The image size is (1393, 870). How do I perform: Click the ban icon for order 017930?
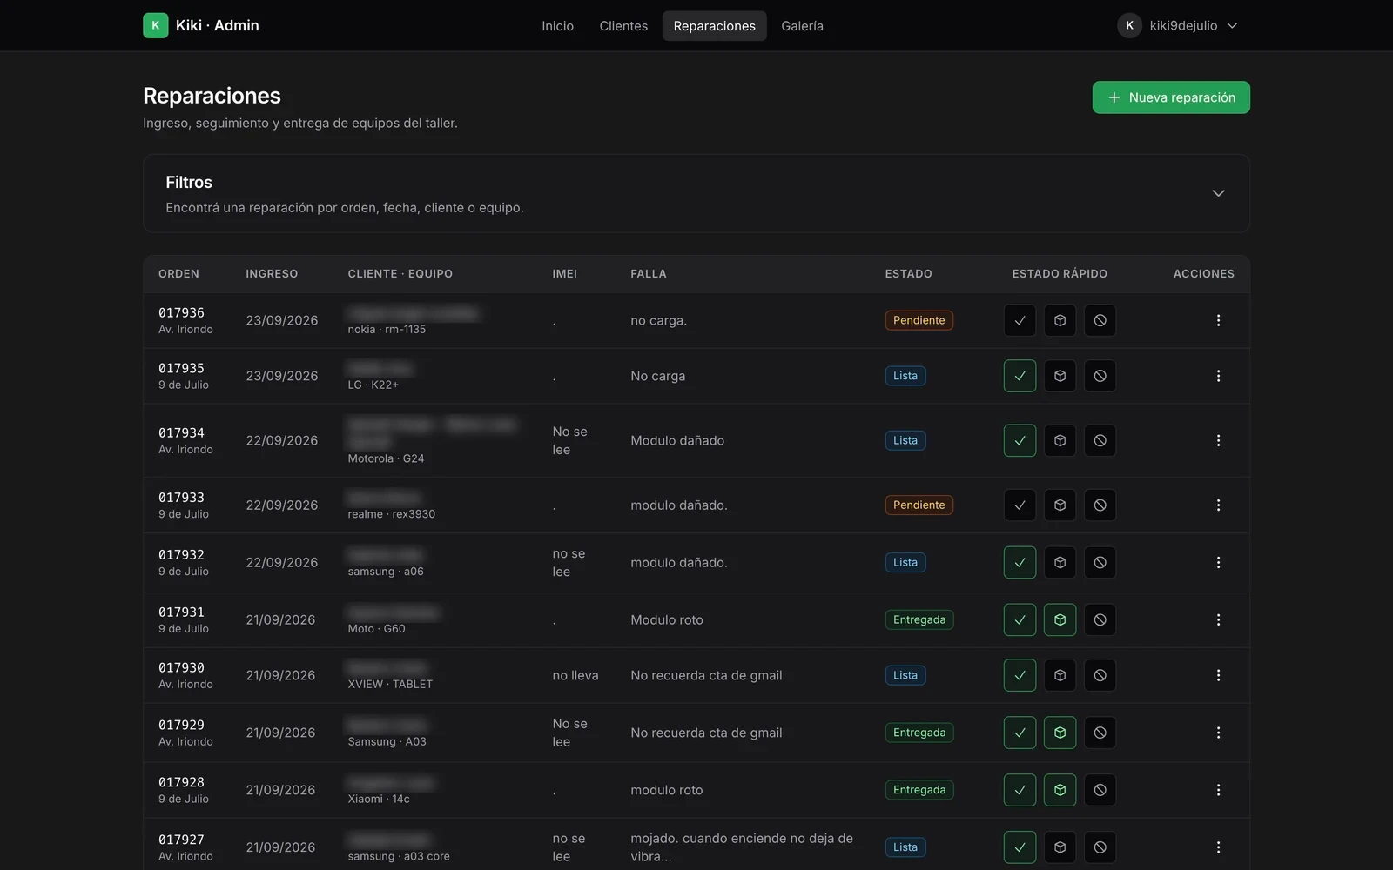[x=1100, y=675]
